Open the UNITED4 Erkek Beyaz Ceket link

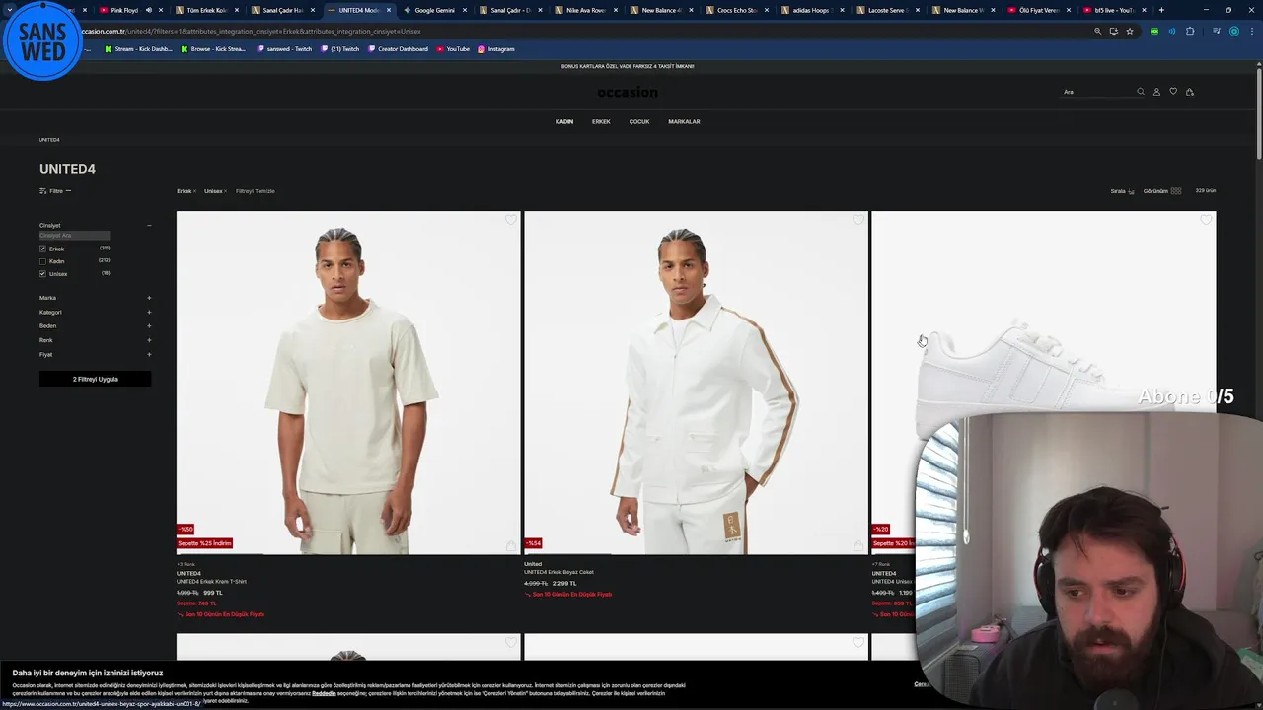point(558,572)
